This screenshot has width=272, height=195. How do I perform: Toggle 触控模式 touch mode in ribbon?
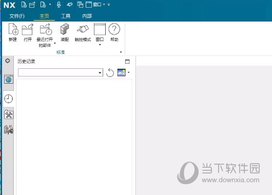83,32
